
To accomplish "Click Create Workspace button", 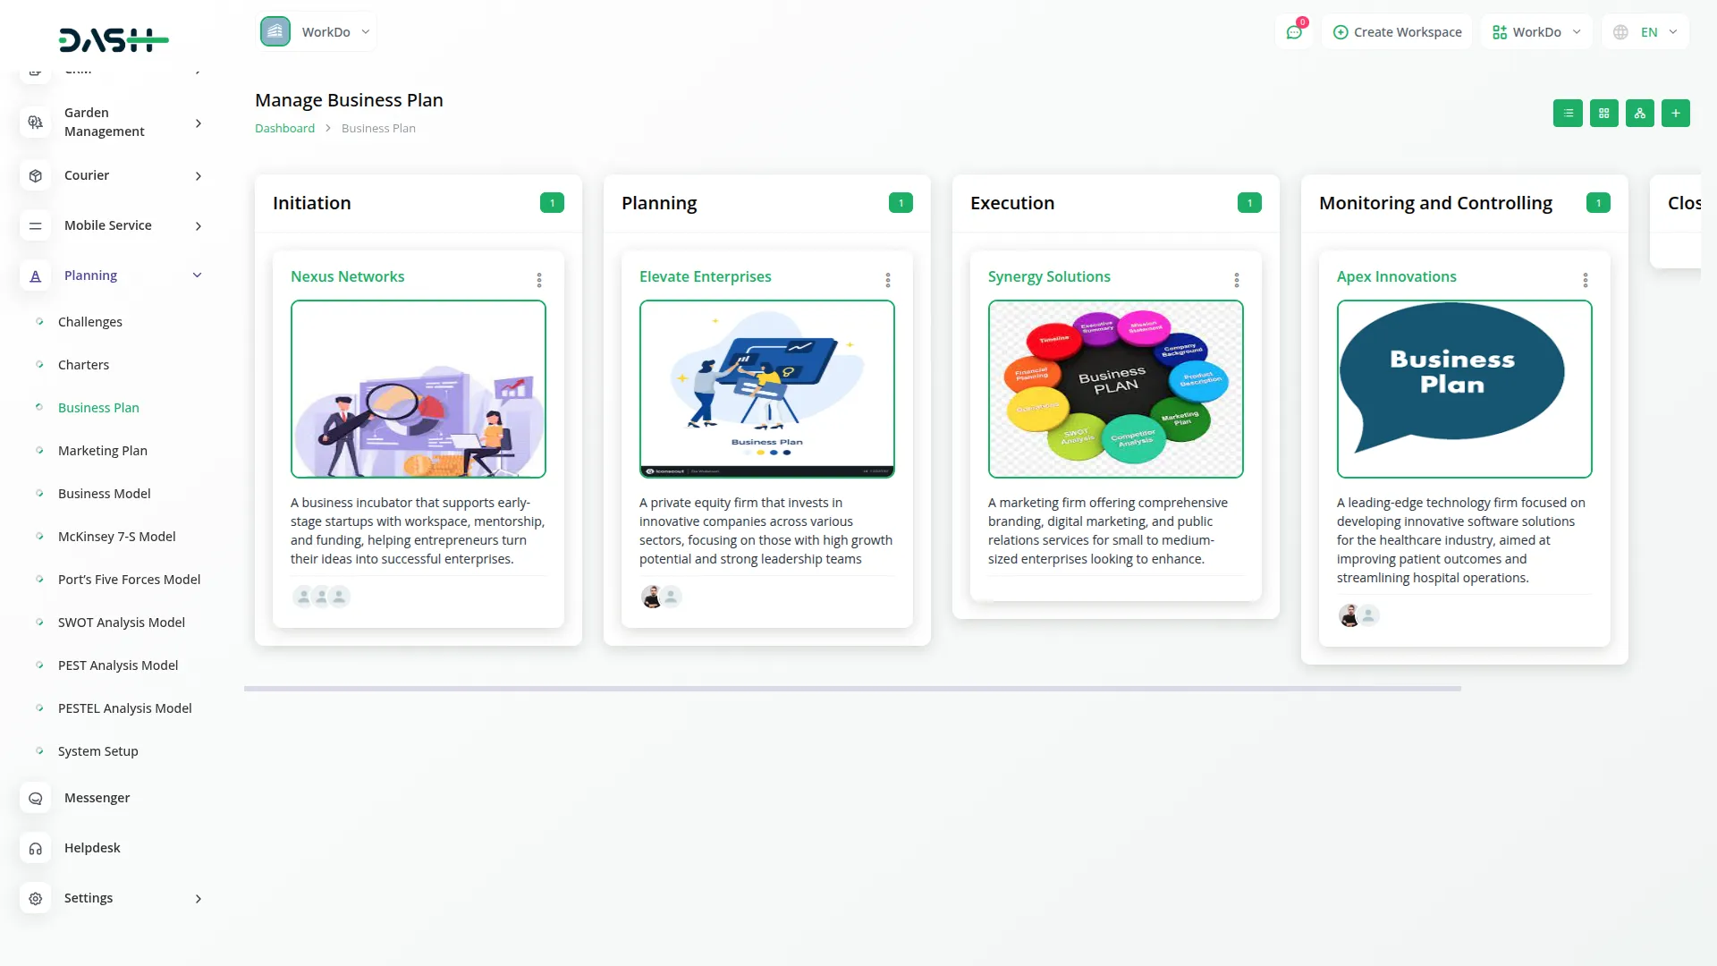I will 1398,32.
